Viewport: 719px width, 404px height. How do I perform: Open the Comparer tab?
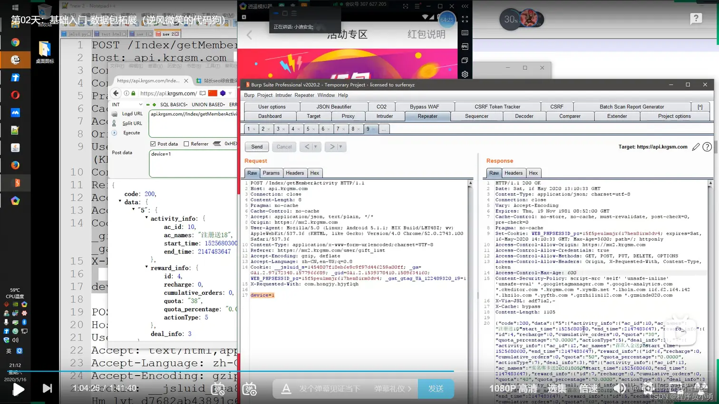(570, 116)
